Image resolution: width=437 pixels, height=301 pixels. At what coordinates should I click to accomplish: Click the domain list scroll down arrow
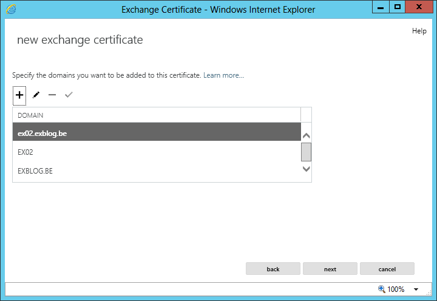point(307,169)
